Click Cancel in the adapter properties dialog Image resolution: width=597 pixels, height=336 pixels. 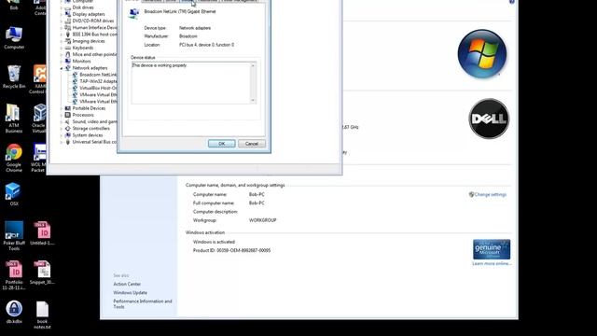pyautogui.click(x=252, y=144)
